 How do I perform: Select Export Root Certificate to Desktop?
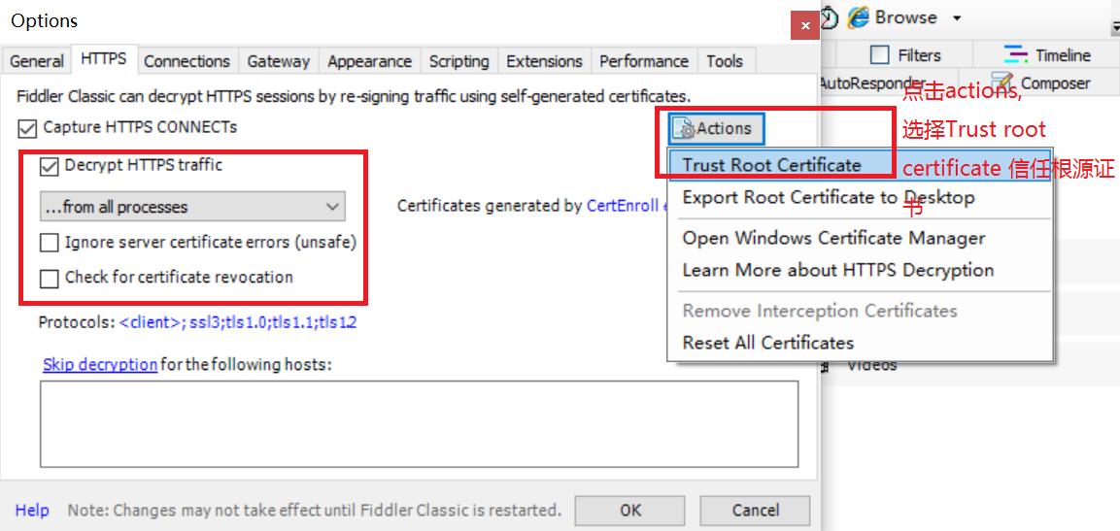pos(860,197)
